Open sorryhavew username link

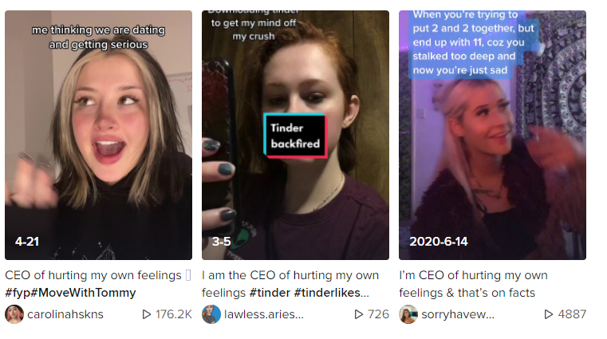point(458,314)
